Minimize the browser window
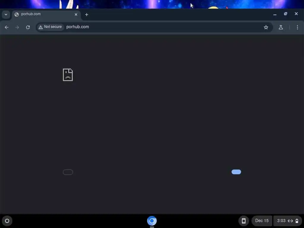 (x=275, y=14)
